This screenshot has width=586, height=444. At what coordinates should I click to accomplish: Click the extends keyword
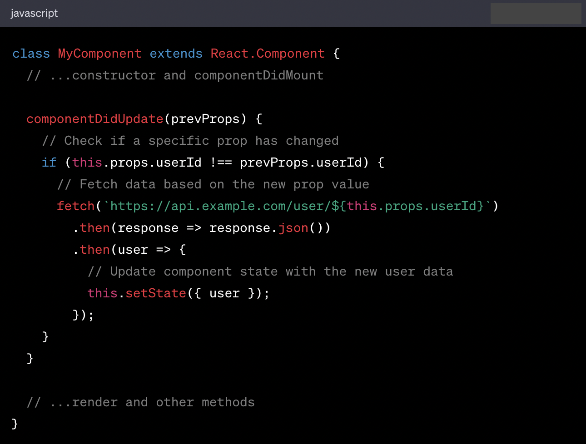coord(176,53)
